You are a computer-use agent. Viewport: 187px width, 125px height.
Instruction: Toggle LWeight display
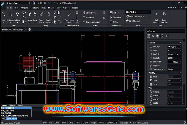click(94, 123)
